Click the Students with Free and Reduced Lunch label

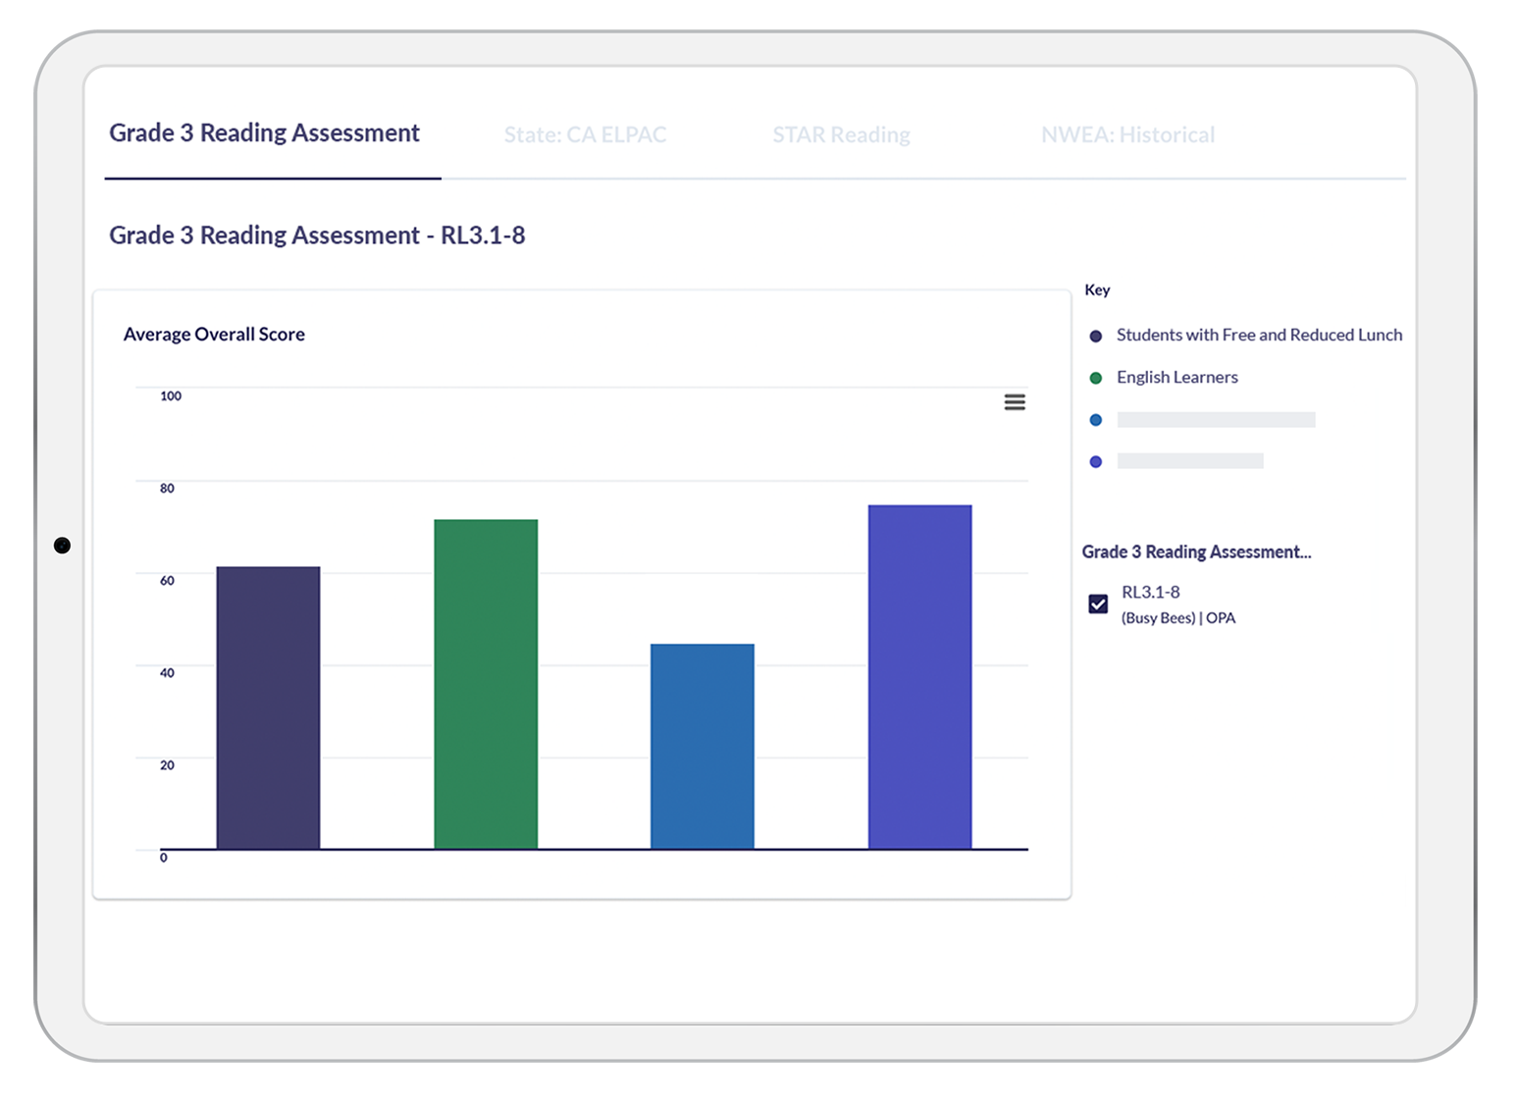(1259, 336)
